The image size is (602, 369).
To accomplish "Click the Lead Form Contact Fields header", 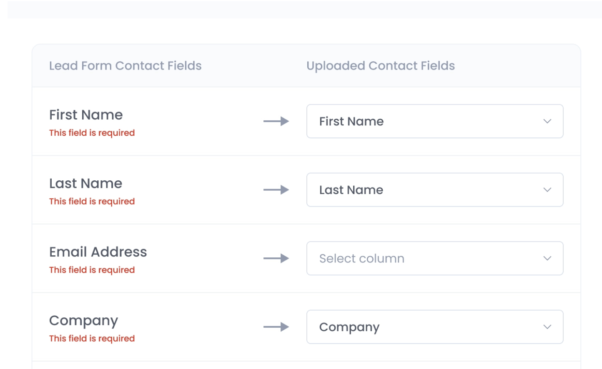I will (x=125, y=66).
